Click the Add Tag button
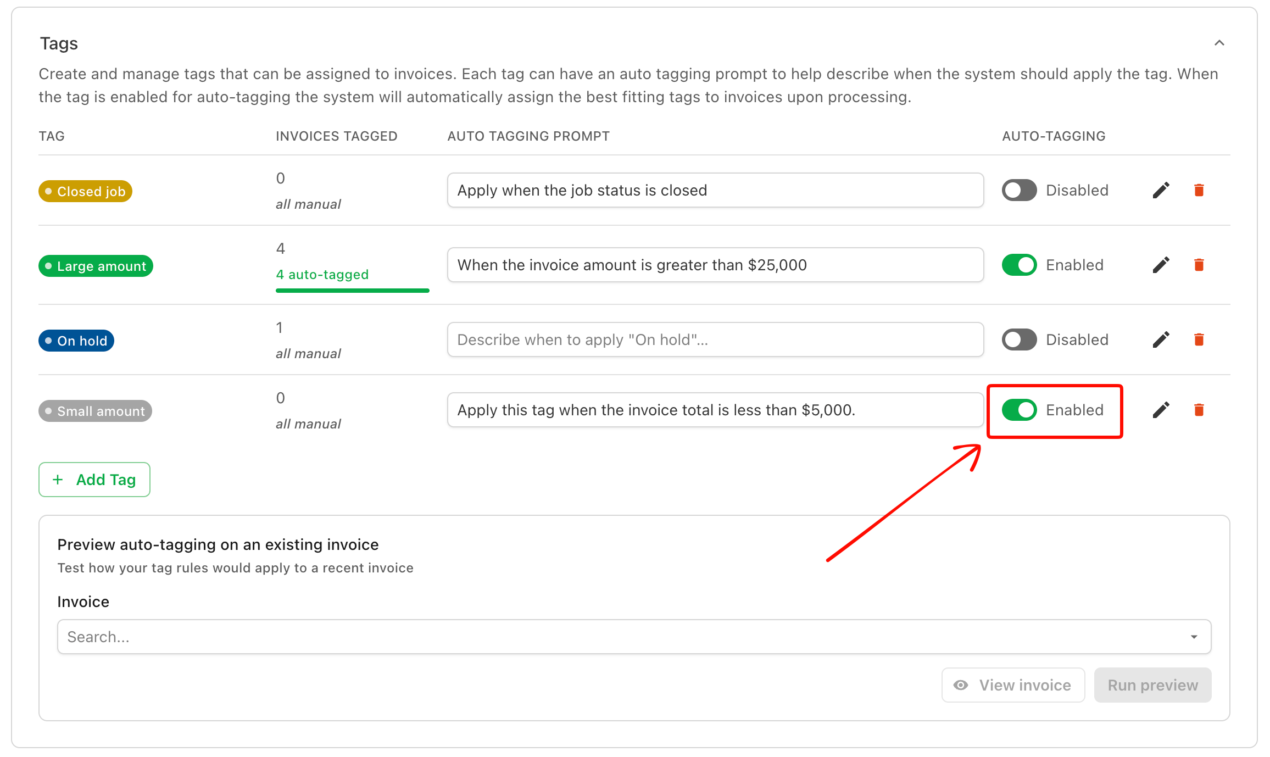The width and height of the screenshot is (1270, 757). (94, 480)
